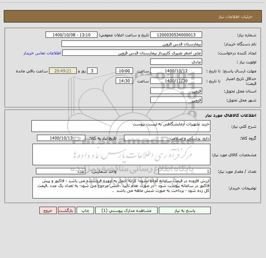Click quantity field showing 1
The height and width of the screenshot is (258, 266).
(184, 171)
